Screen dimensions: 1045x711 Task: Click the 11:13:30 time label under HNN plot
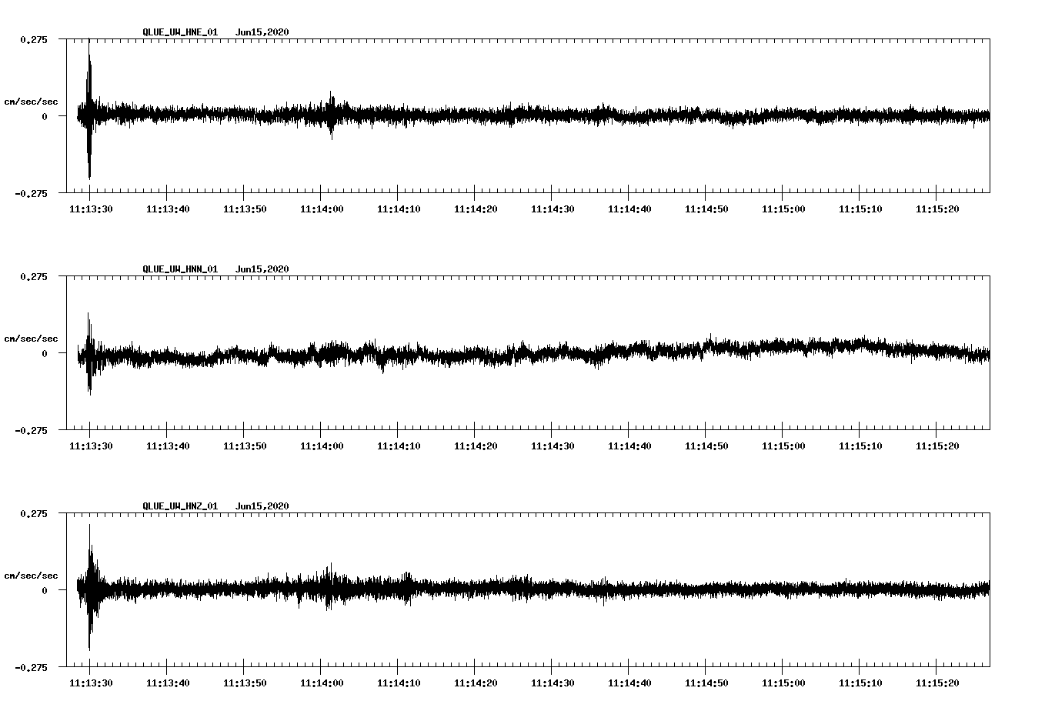[x=91, y=446]
